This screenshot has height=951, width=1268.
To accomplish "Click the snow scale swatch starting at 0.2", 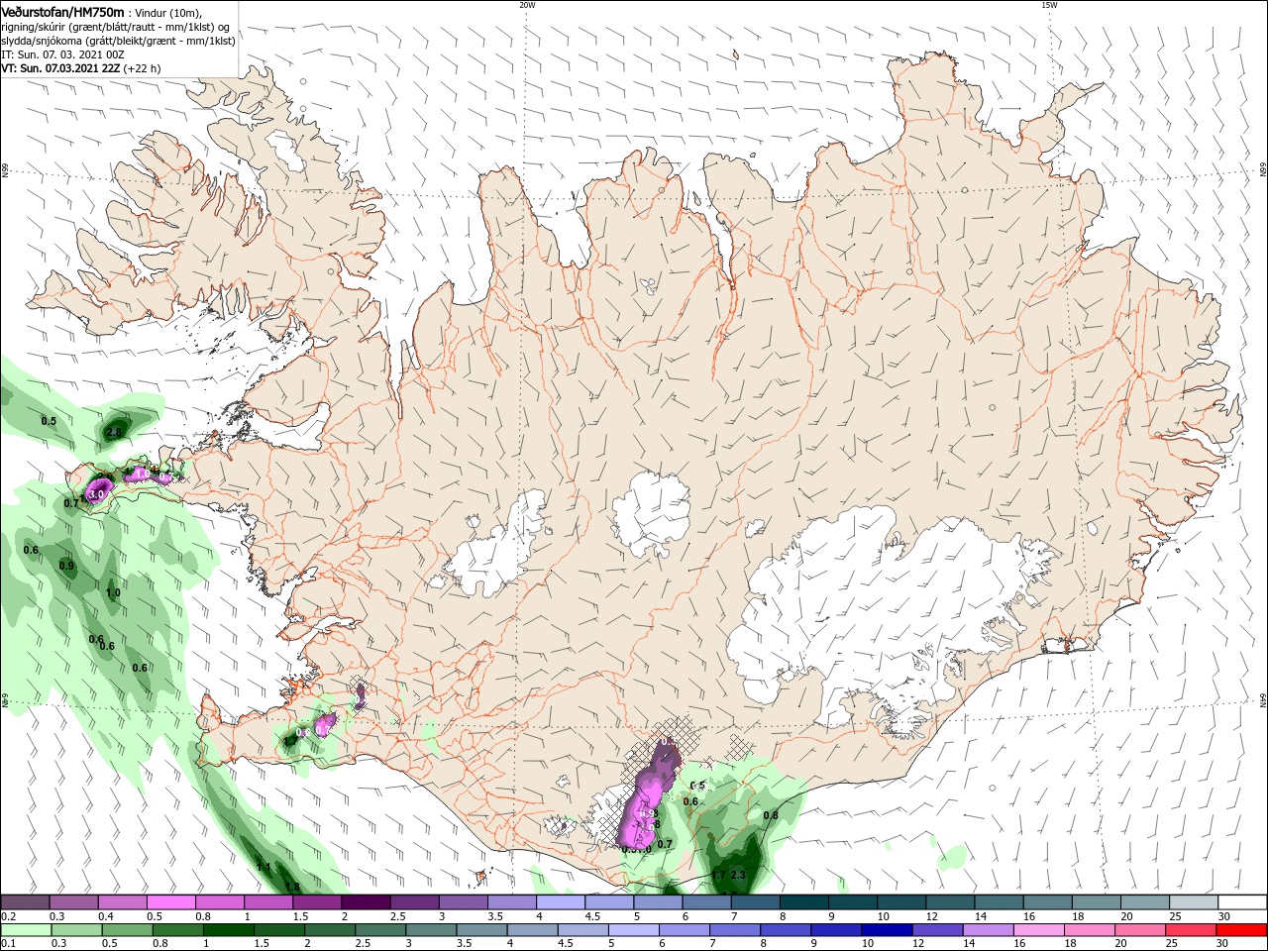I will pyautogui.click(x=25, y=902).
